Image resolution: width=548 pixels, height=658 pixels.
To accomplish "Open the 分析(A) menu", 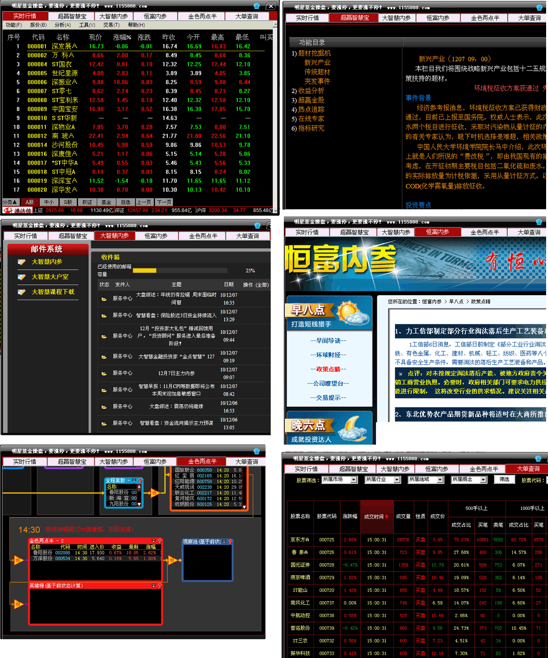I will tap(63, 25).
